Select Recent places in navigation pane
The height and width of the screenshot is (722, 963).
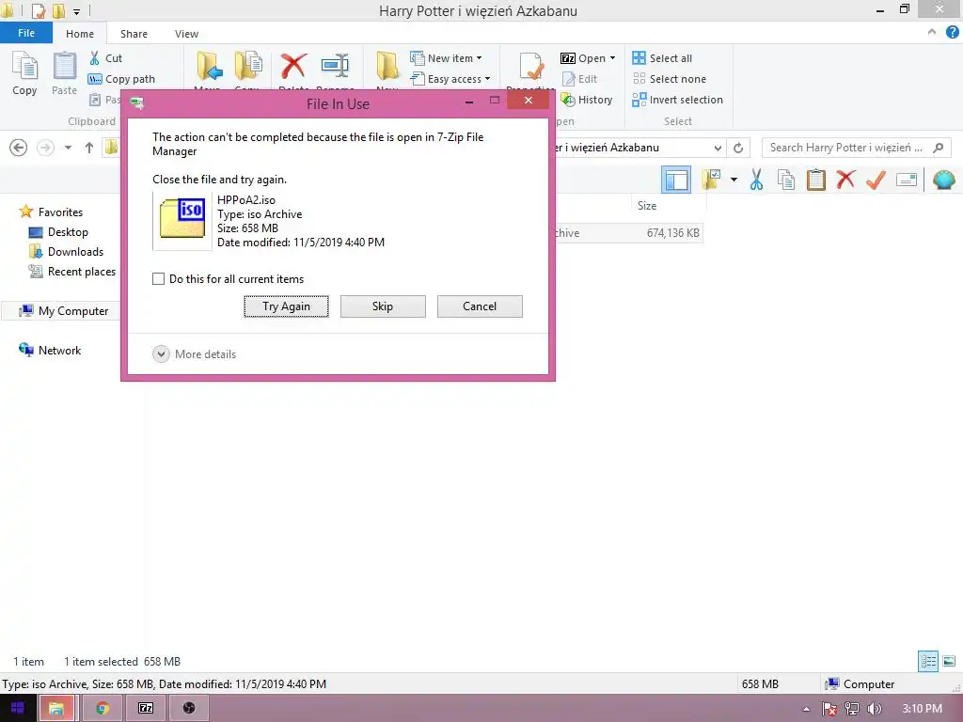click(x=72, y=272)
